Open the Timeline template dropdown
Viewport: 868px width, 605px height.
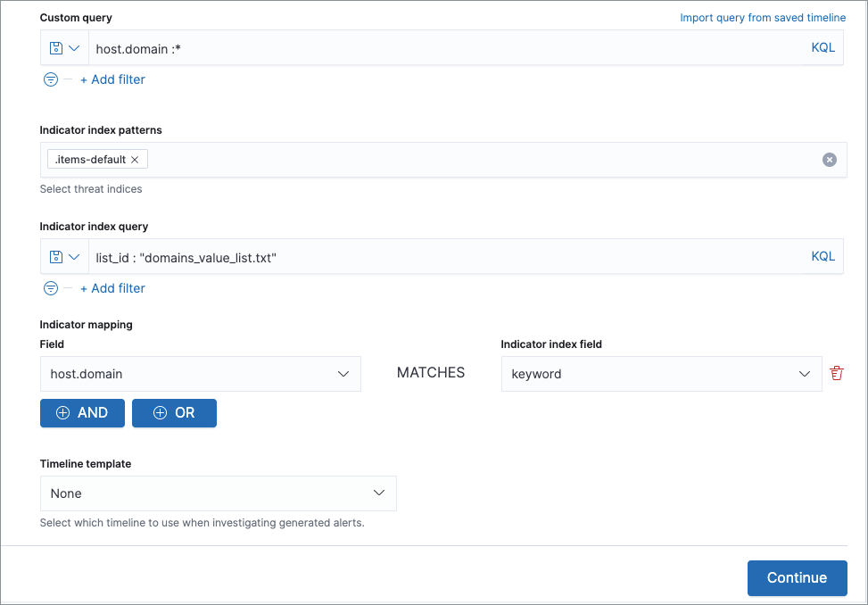[x=218, y=493]
